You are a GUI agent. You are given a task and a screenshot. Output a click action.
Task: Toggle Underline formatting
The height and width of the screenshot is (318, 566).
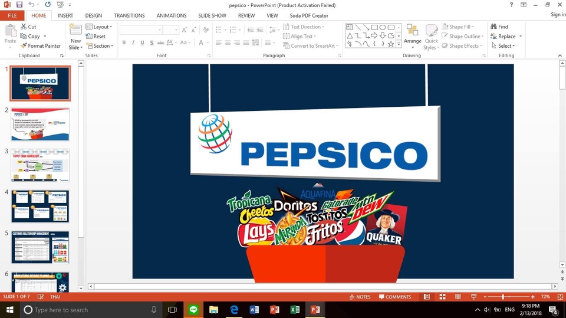click(x=142, y=42)
